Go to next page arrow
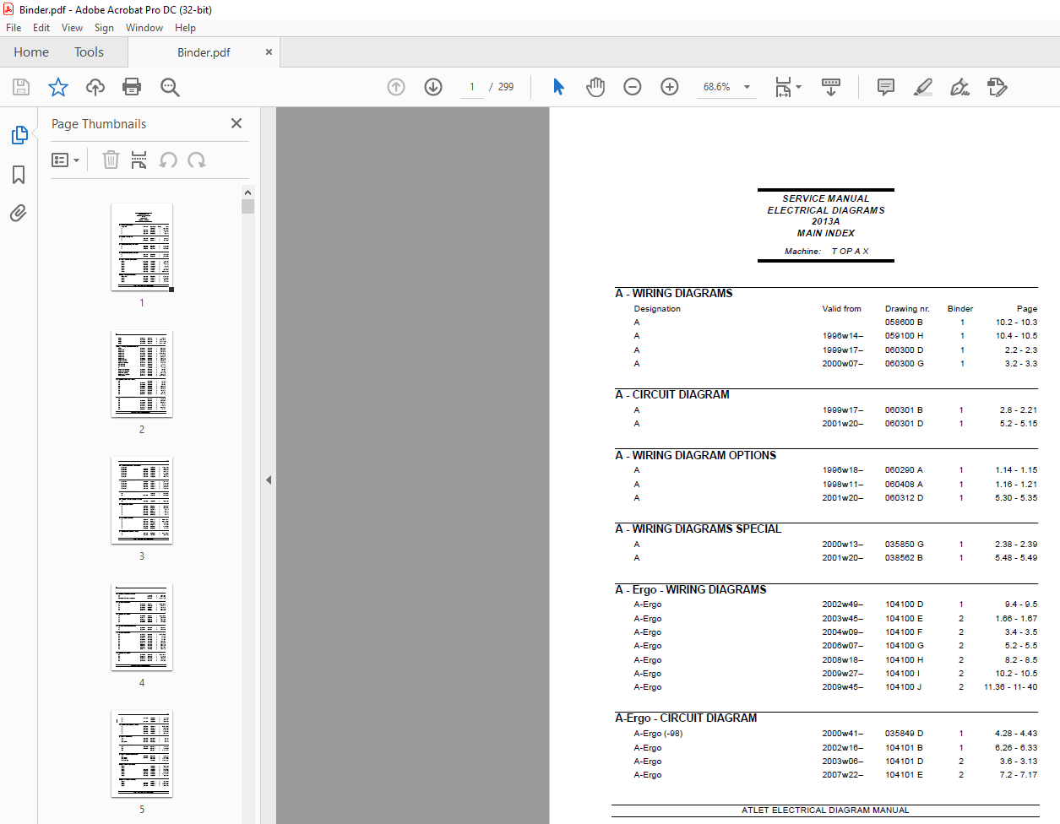Image resolution: width=1060 pixels, height=824 pixels. (433, 87)
